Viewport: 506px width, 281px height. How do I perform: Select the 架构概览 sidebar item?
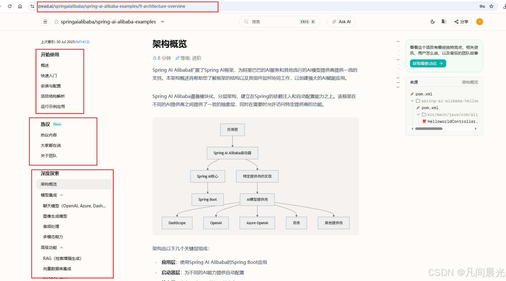click(74, 184)
